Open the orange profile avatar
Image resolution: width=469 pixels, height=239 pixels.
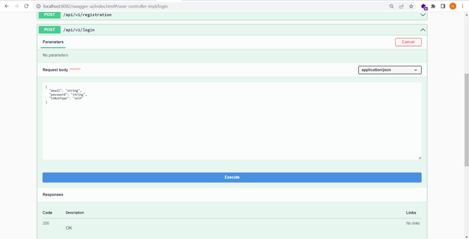(453, 6)
